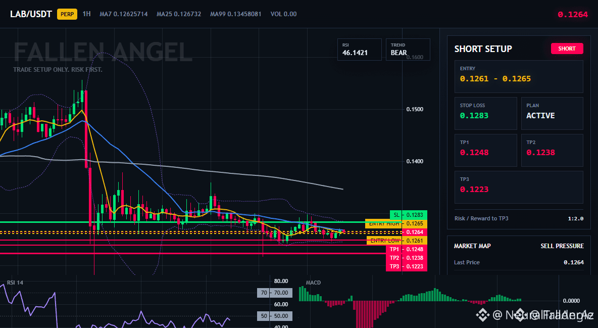Click the 1:2.0 risk reward value
The image size is (598, 328).
click(x=575, y=218)
